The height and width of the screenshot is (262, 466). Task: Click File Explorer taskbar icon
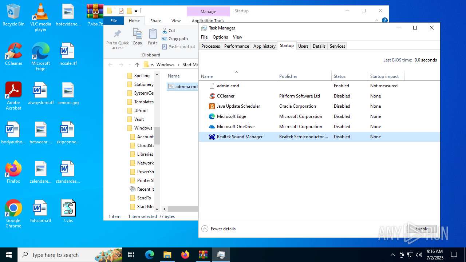[x=167, y=255]
